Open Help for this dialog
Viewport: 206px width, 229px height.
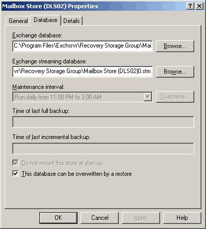pos(182,218)
